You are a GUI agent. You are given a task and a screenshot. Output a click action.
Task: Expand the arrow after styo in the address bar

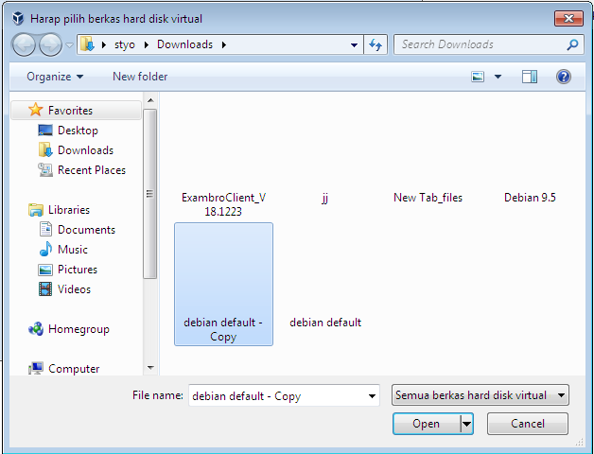(x=147, y=44)
